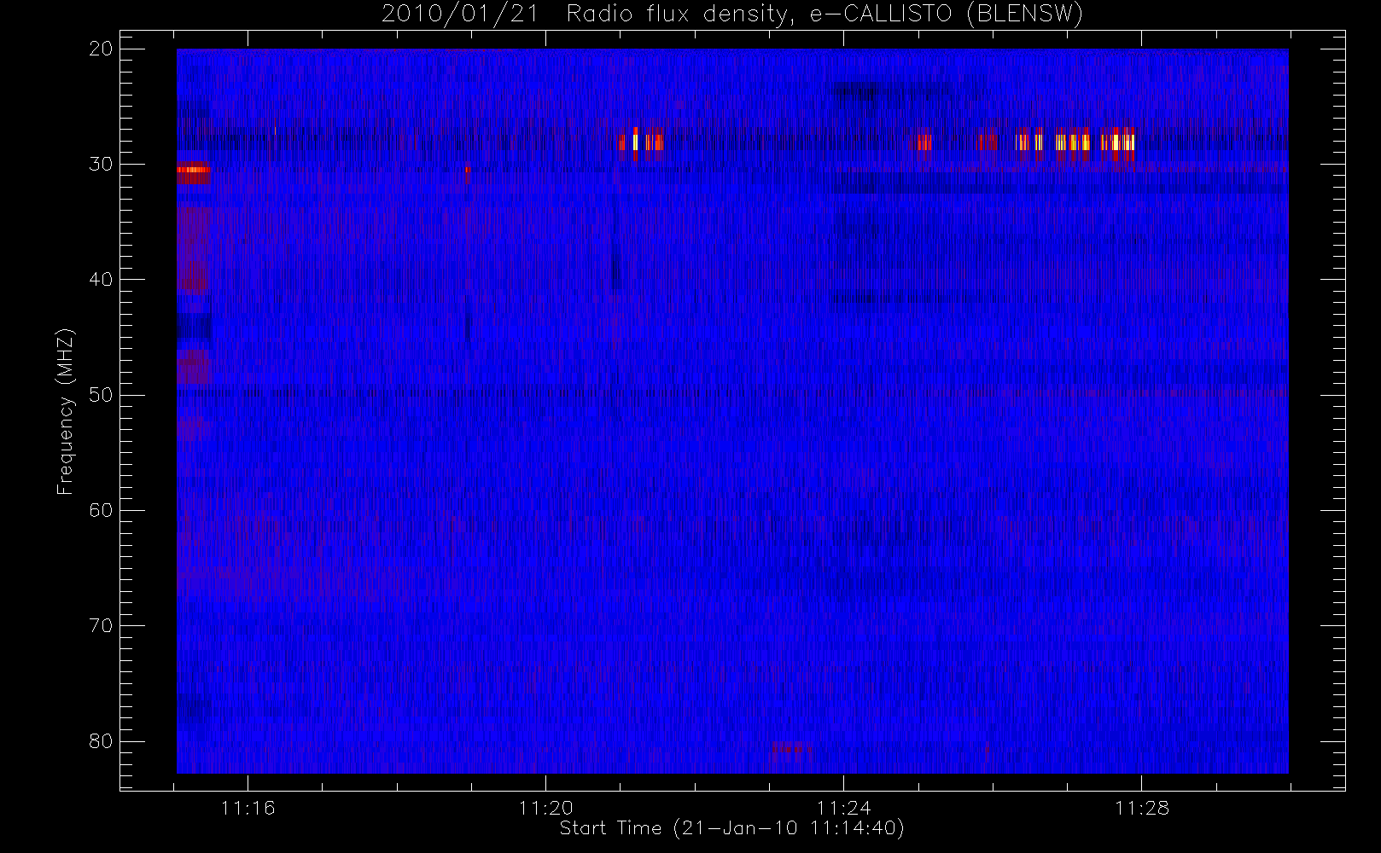Screen dimensions: 1381x853
Task: Click the 80 MHz frequency tick label
Action: point(101,740)
